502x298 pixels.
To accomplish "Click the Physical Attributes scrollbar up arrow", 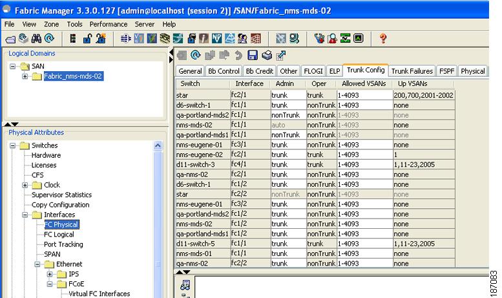I will pos(158,146).
